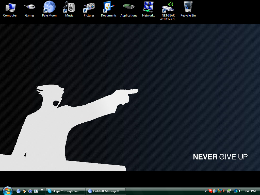Click the Winamp Quick Launch icon

click(x=24, y=191)
